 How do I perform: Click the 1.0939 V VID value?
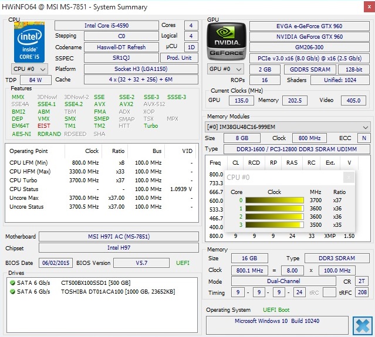coord(181,189)
